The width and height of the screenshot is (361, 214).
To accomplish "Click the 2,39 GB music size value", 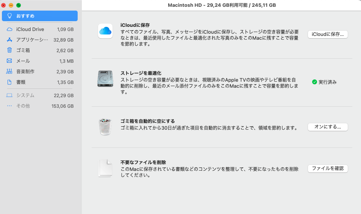I will 65,72.
